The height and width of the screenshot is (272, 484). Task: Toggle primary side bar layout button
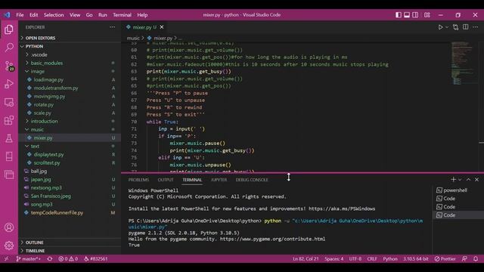[x=399, y=15]
